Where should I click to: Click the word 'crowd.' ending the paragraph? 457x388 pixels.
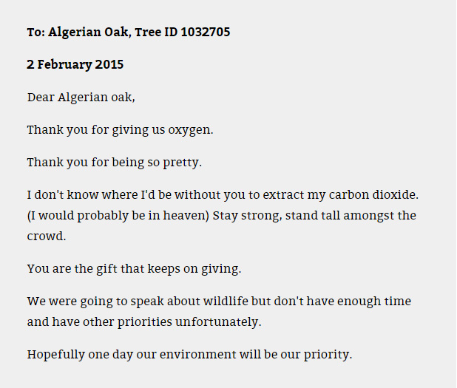coord(47,236)
